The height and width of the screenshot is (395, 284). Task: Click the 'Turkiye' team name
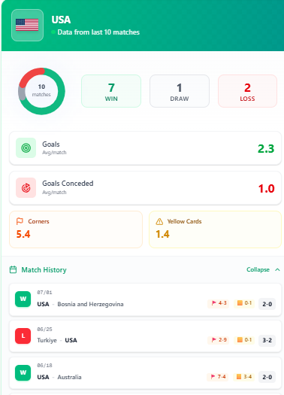(x=47, y=340)
